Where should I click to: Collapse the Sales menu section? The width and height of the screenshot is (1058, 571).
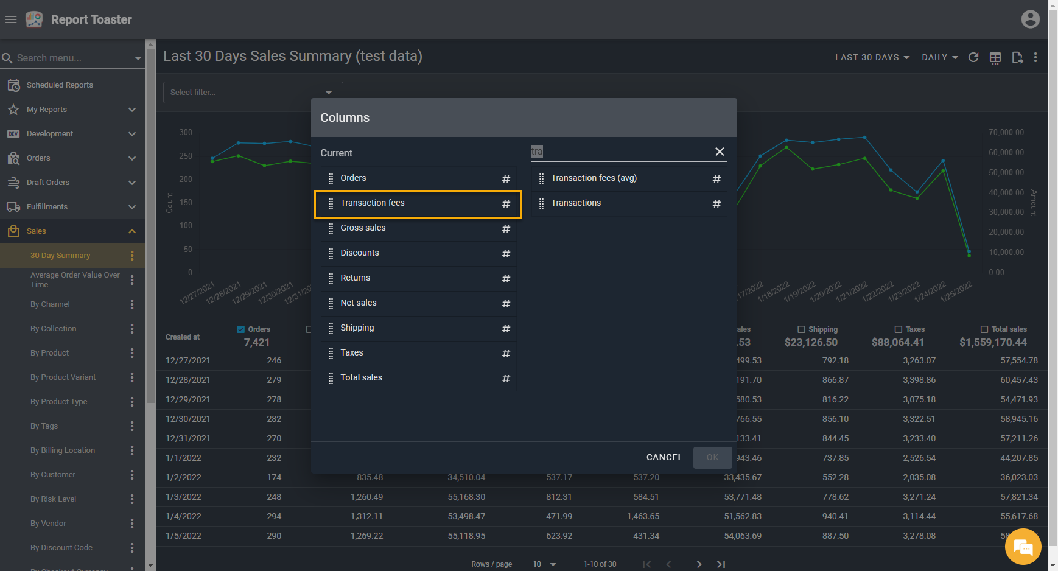tap(132, 231)
